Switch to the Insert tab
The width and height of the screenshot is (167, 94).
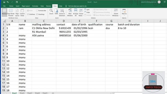[17, 6]
